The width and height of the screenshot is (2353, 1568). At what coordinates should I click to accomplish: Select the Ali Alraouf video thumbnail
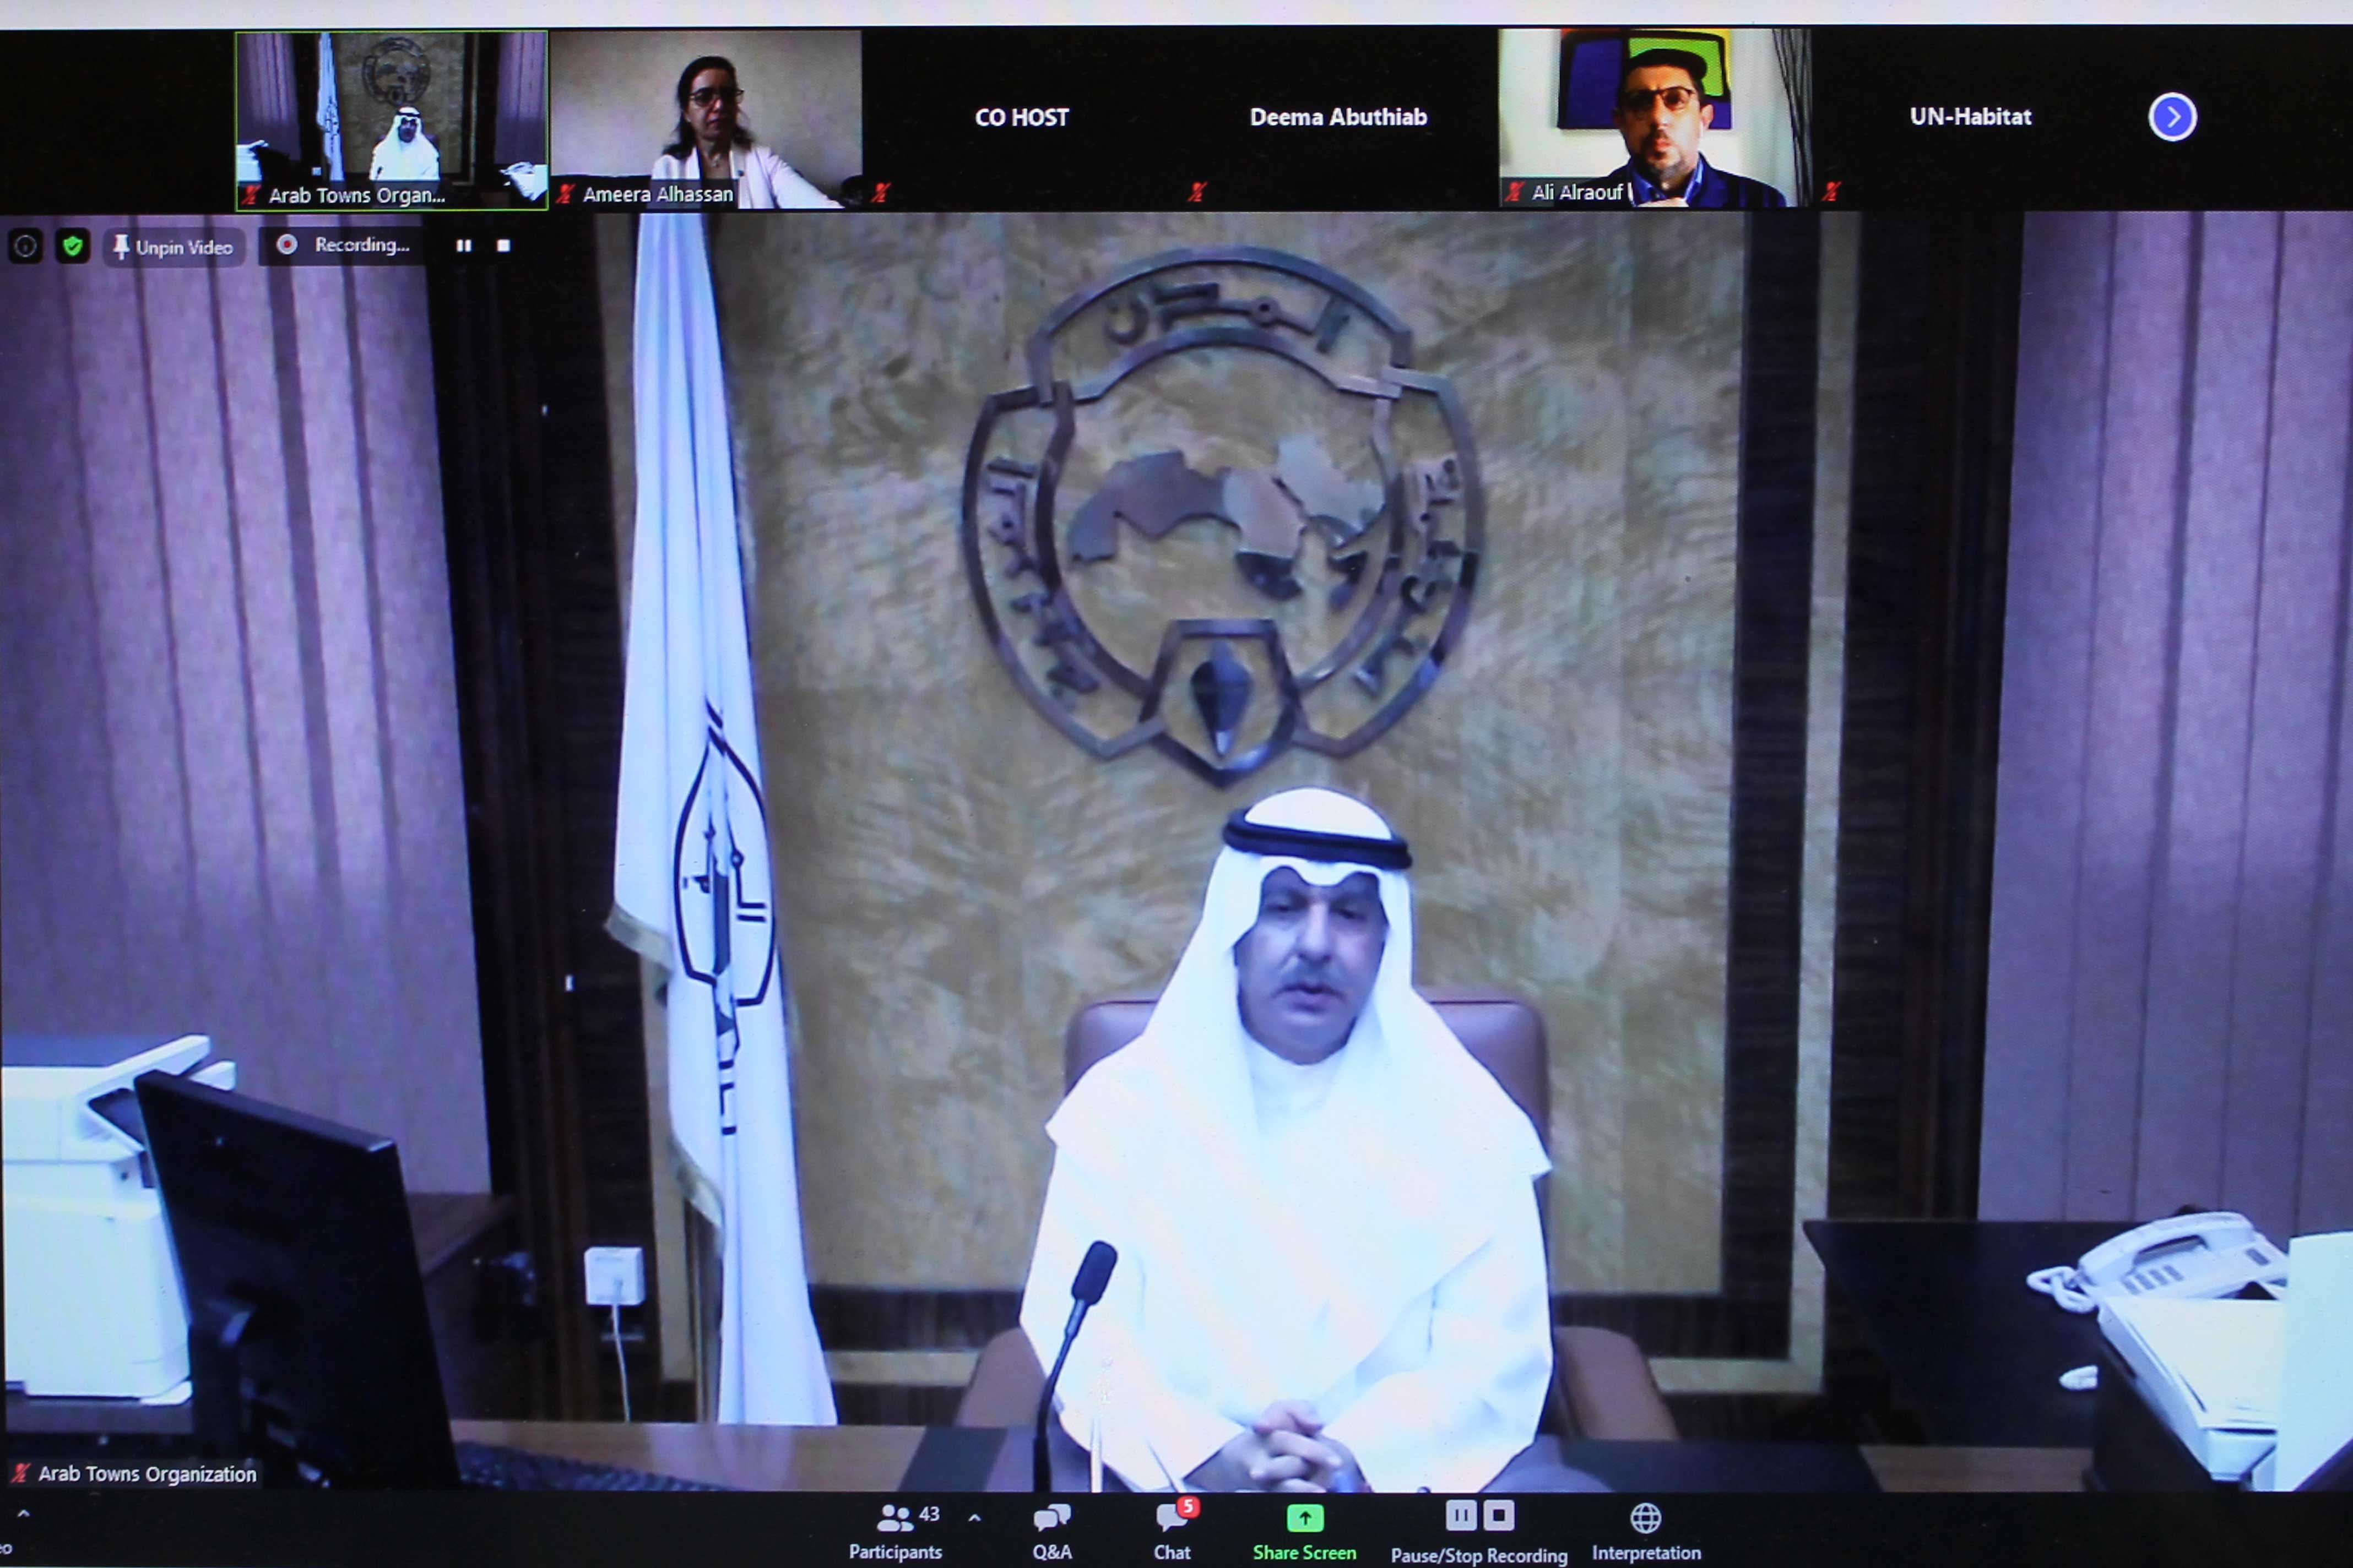(1655, 118)
